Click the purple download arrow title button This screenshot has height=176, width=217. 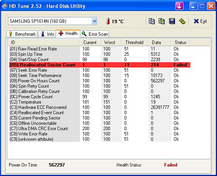click(x=179, y=6)
